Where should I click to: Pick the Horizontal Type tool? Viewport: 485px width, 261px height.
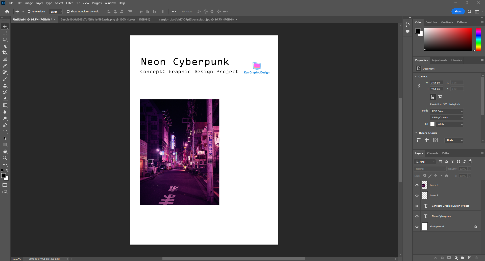[5, 132]
